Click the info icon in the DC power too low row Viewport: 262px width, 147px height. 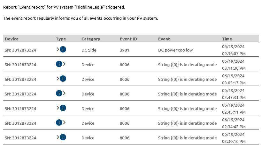(x=63, y=49)
